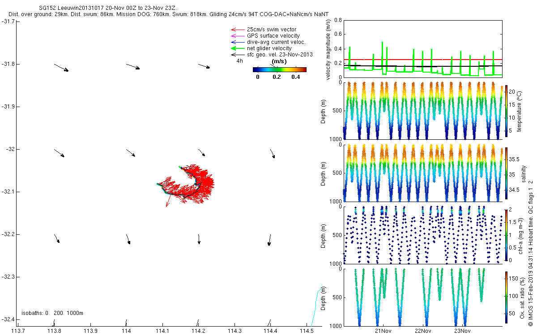Screen dimensions: 537x336
Task: Click the red 25cm/s swim vector legend arrow
Action: click(x=237, y=30)
